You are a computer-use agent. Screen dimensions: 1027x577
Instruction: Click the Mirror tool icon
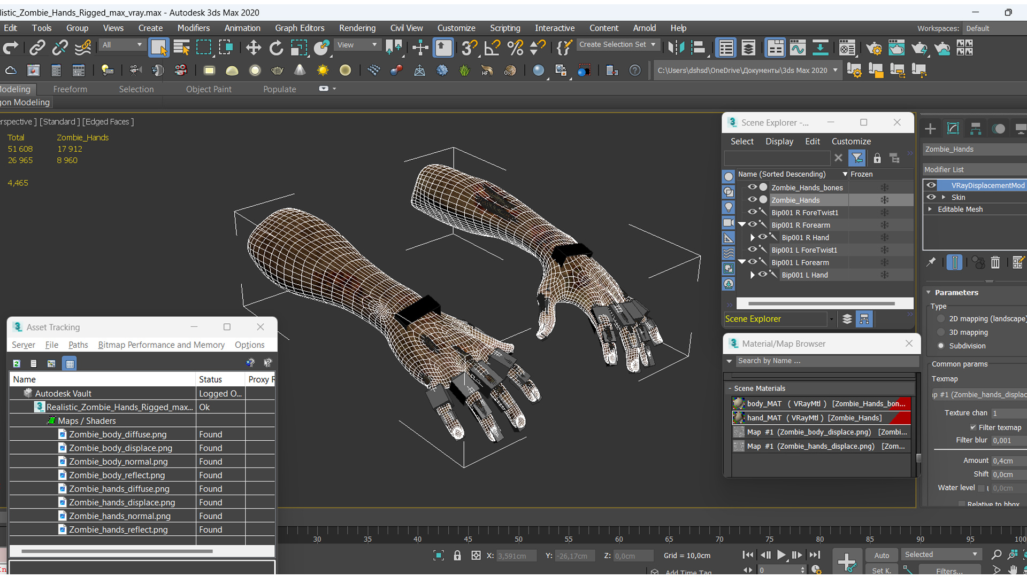pos(676,48)
